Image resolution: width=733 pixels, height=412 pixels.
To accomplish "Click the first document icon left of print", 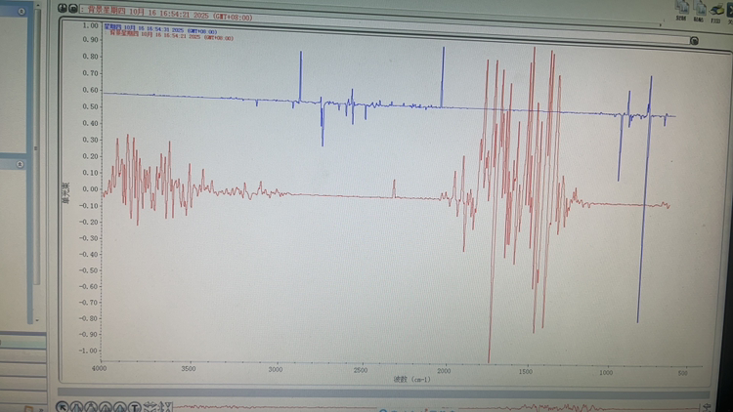I will (682, 9).
